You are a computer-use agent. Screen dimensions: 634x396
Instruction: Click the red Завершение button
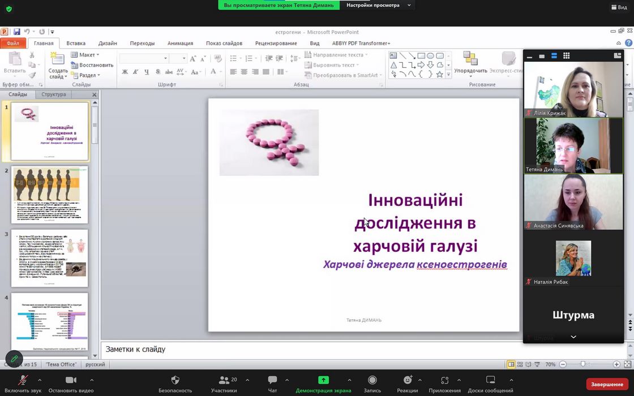pos(607,385)
